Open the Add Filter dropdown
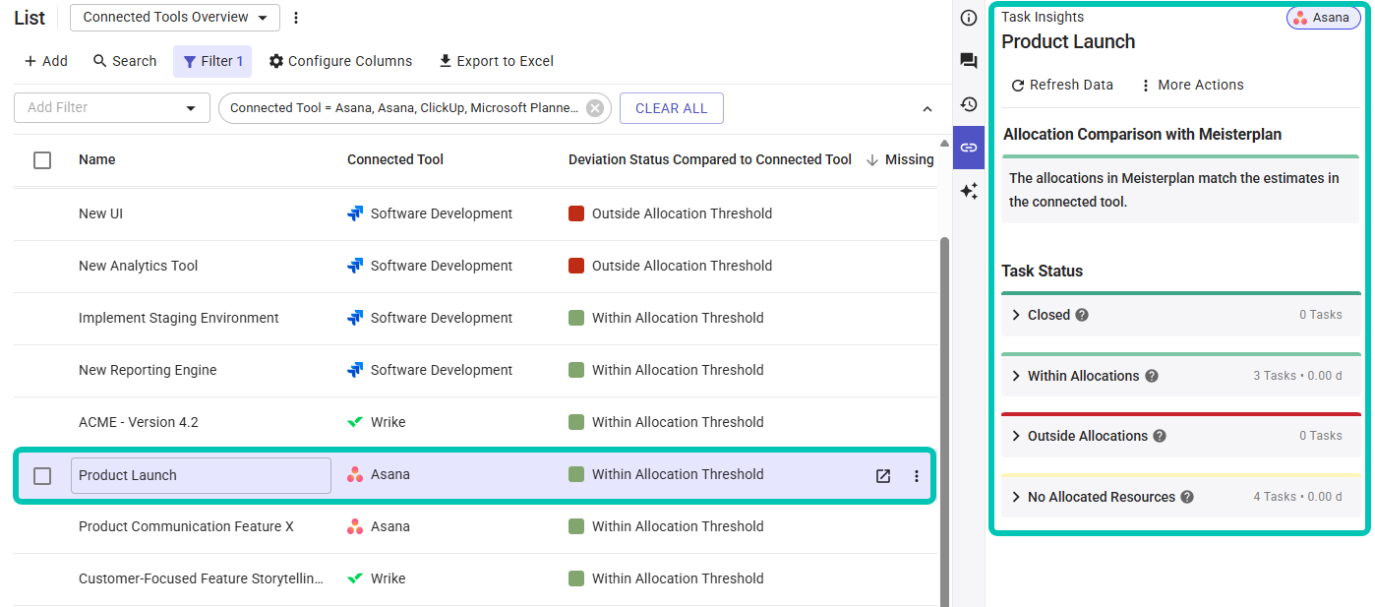The image size is (1375, 607). point(112,107)
